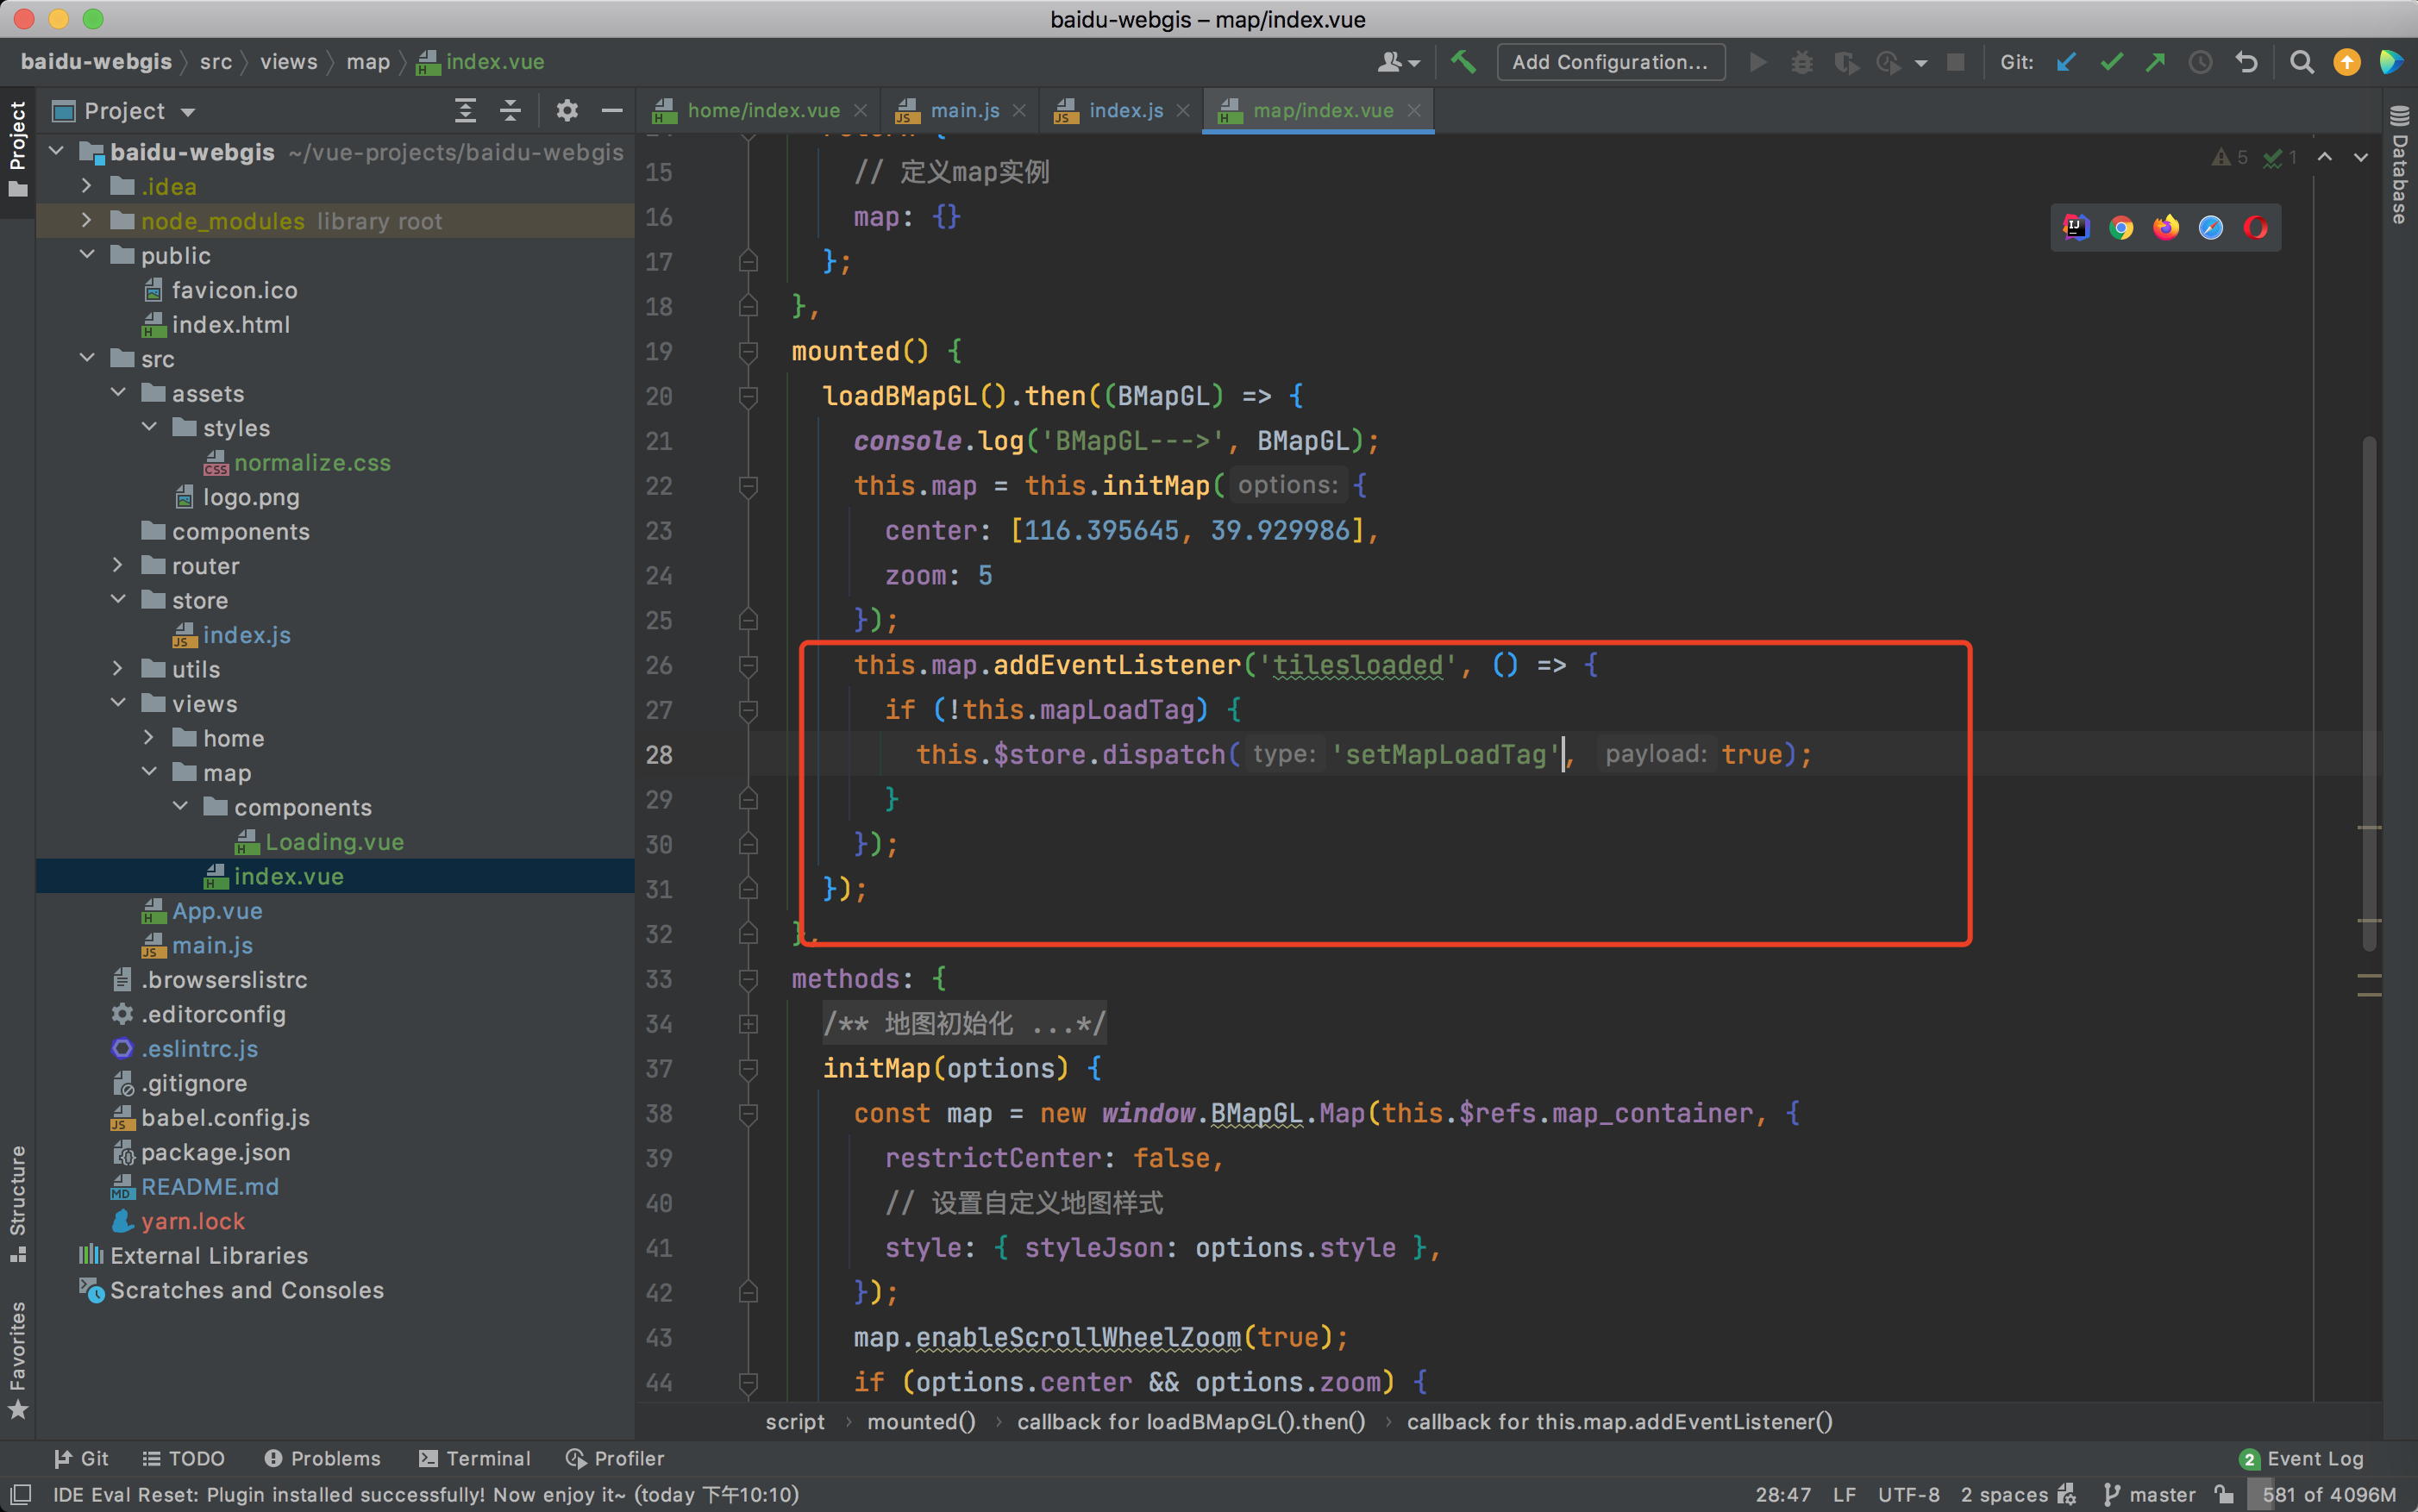The image size is (2418, 1512).
Task: Expand the home folder under views
Action: (x=149, y=737)
